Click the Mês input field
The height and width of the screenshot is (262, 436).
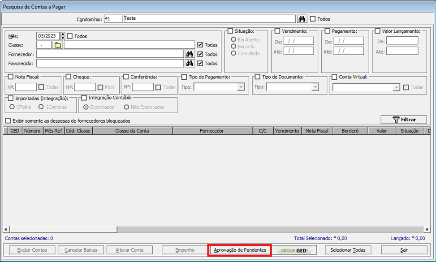click(x=48, y=36)
